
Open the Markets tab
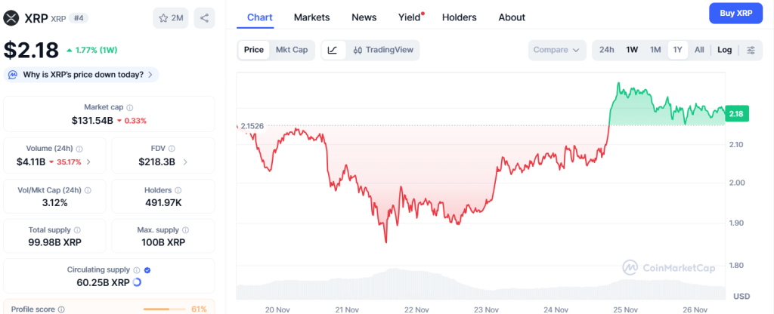click(311, 17)
